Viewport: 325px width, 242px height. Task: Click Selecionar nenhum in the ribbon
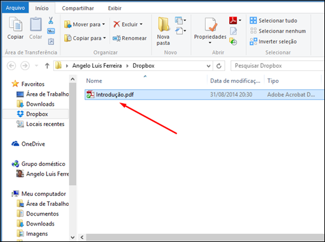pyautogui.click(x=278, y=31)
